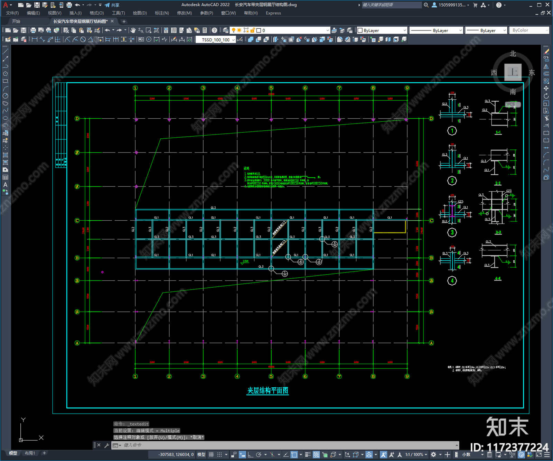Screen dimensions: 553x461
Task: Toggle layer 0 lock icon in layer bar
Action: tap(253, 30)
